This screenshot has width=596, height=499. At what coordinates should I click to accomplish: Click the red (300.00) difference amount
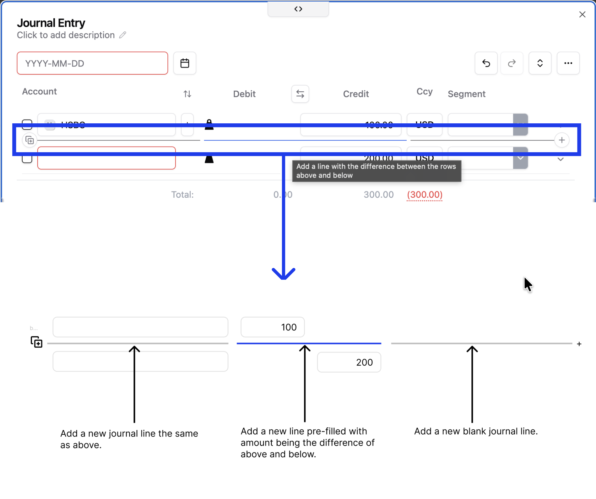(425, 195)
